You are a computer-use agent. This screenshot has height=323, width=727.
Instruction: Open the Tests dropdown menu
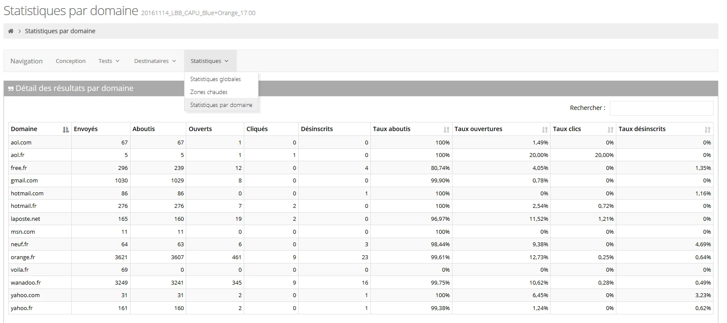[x=108, y=61]
